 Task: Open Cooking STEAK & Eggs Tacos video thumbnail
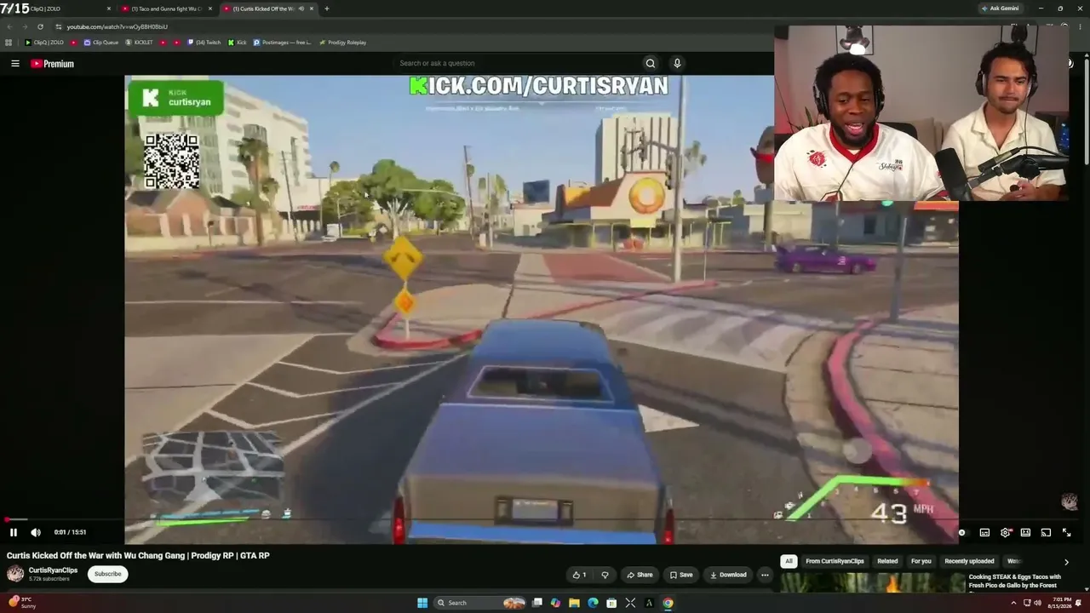(x=873, y=582)
